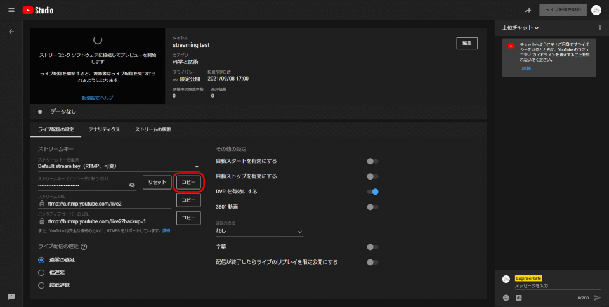
Task: Select the 低遅延 radio button
Action: pos(42,272)
